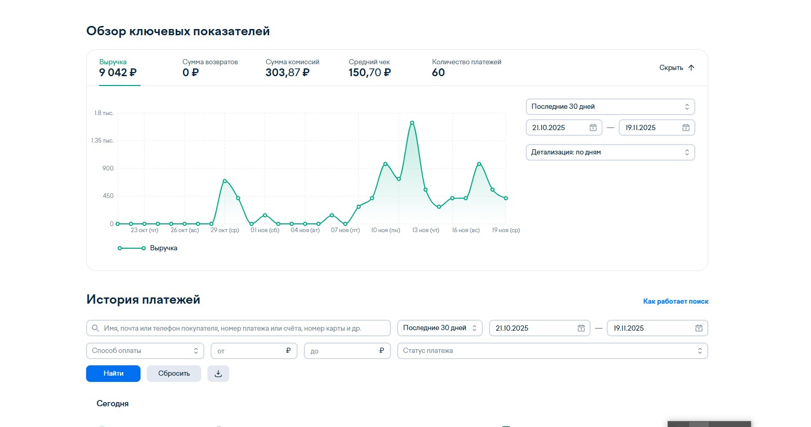Open the Детализация: по дням dropdown
Viewport: 811px width, 427px height.
[610, 152]
